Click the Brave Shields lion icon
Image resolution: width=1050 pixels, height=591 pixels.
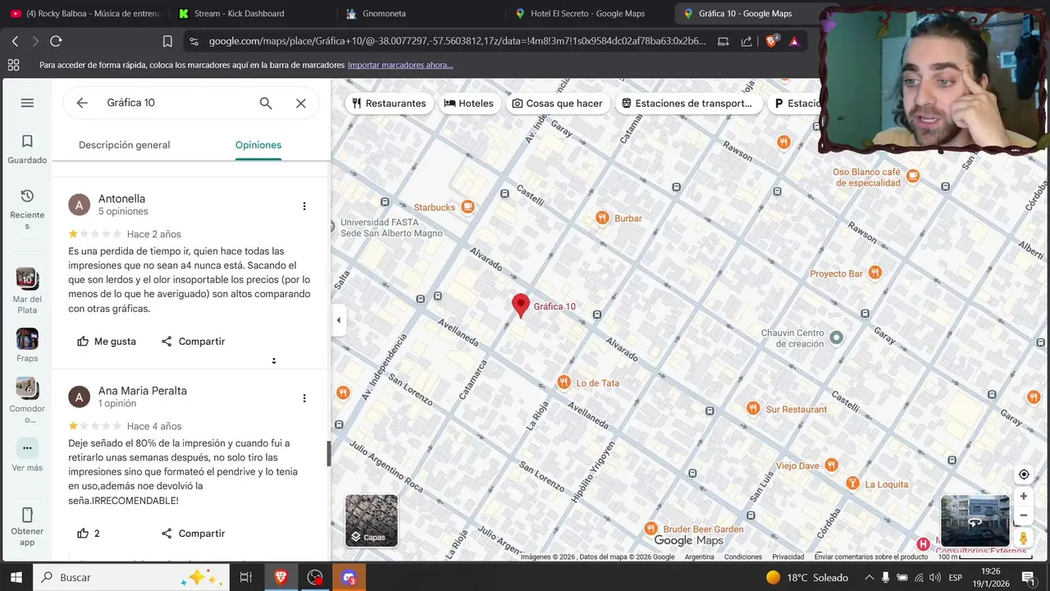click(x=772, y=41)
